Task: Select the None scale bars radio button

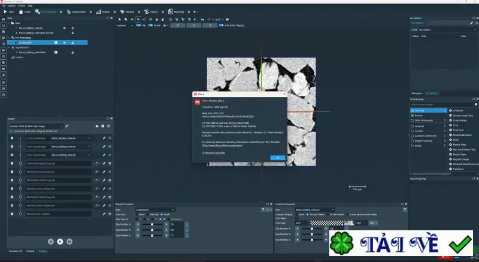Action: click(x=138, y=214)
